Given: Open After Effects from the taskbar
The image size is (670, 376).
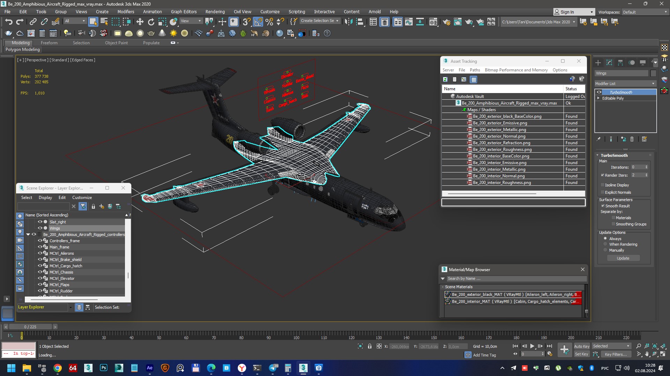Looking at the screenshot, I should coord(150,368).
